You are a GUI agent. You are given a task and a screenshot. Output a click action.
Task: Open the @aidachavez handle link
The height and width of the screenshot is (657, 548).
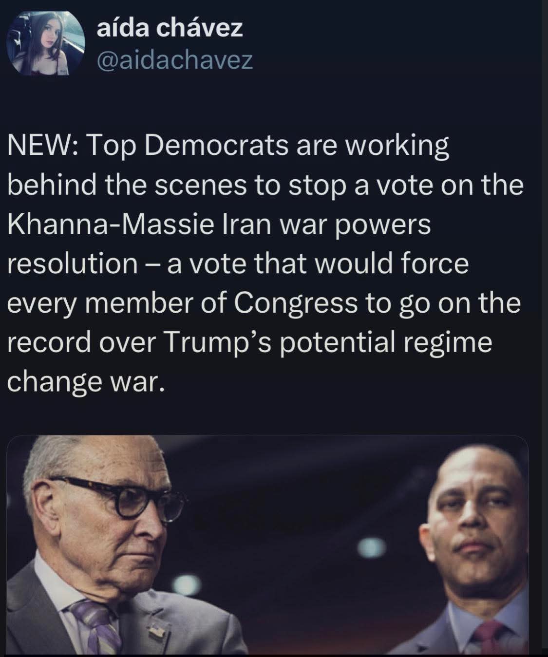point(175,60)
